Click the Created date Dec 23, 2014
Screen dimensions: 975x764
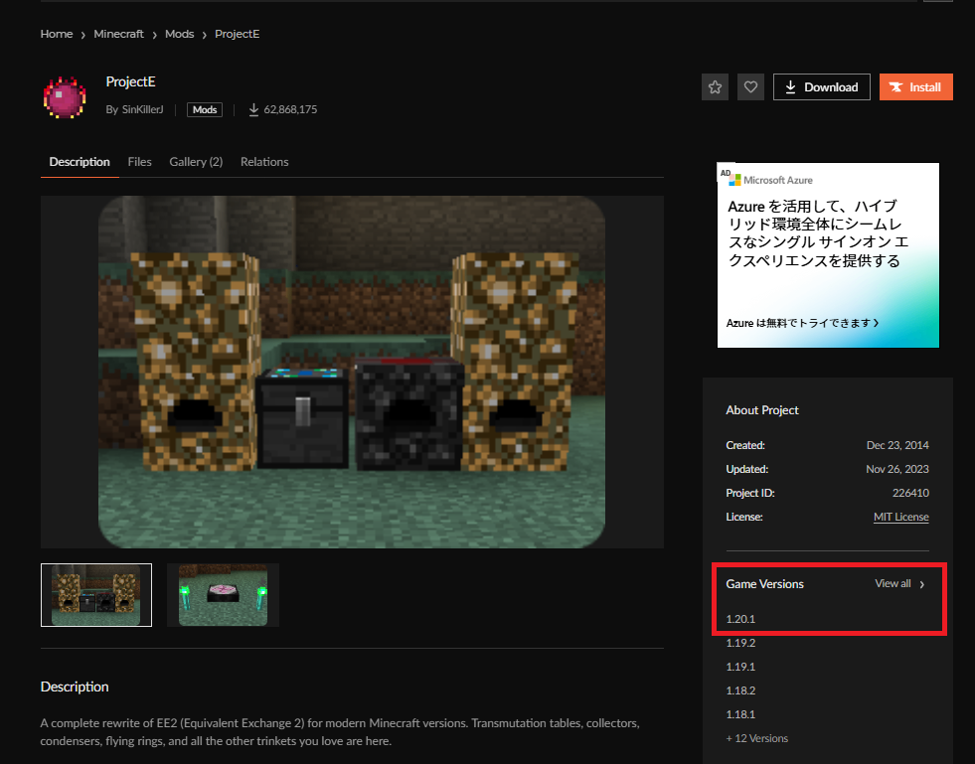pos(897,445)
